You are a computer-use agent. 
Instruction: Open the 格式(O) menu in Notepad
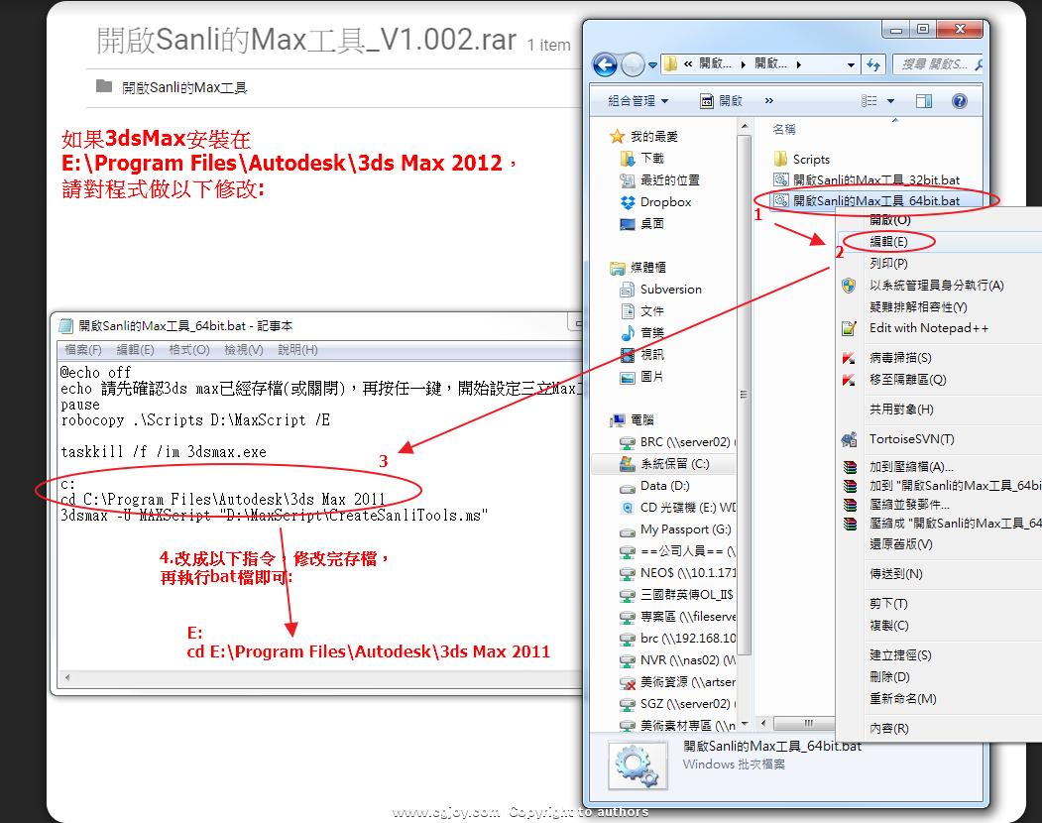tap(189, 350)
